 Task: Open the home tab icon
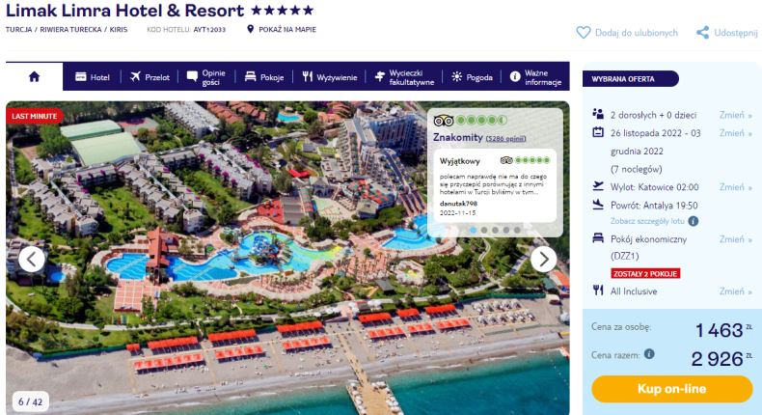coord(34,77)
